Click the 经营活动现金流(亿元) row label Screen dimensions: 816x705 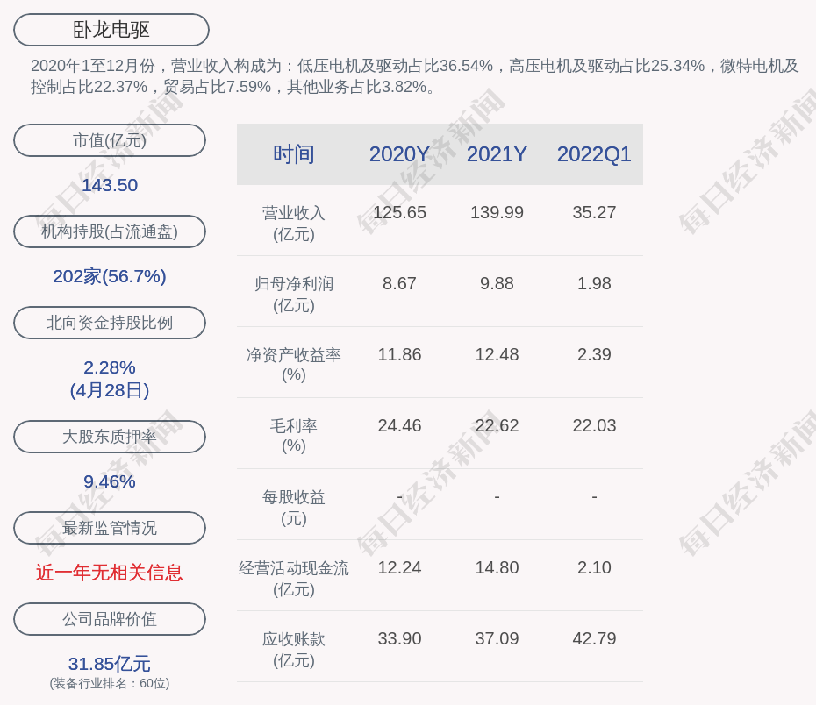point(294,578)
